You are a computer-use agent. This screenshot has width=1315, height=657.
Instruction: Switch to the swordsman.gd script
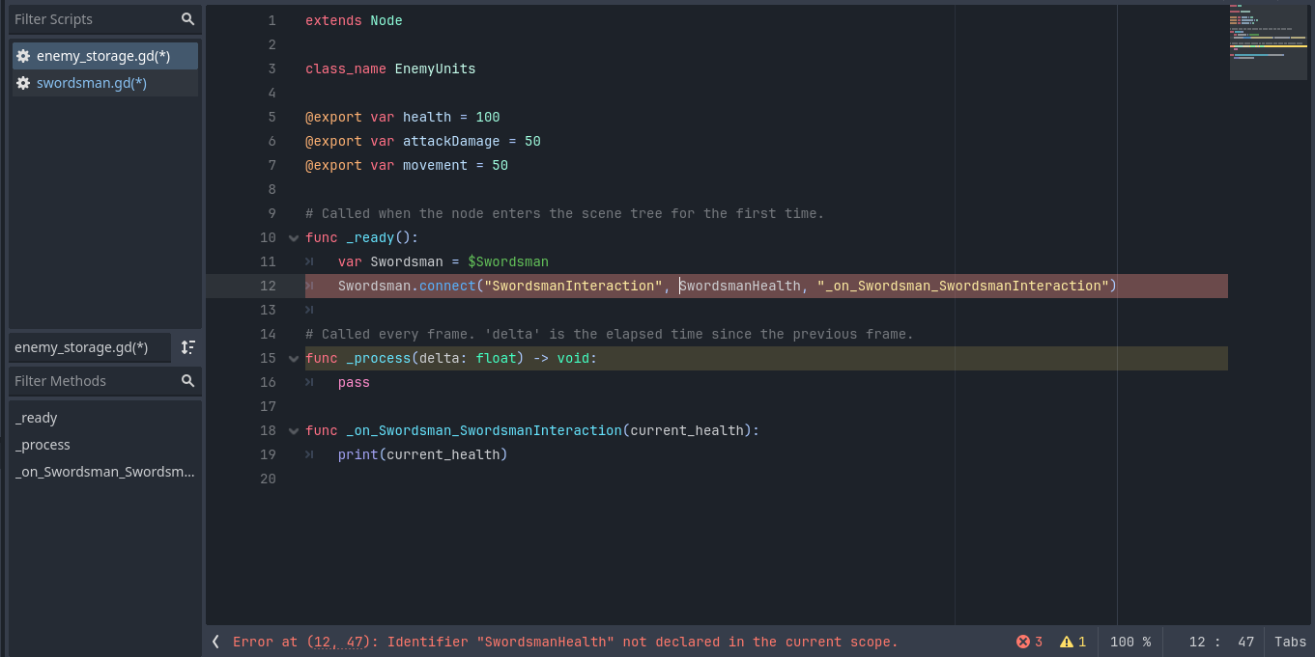coord(92,83)
